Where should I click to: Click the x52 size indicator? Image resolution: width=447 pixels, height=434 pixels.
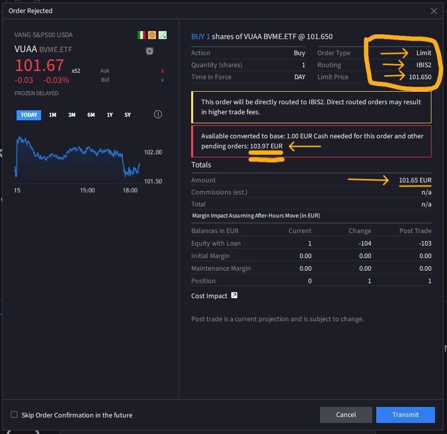click(76, 71)
